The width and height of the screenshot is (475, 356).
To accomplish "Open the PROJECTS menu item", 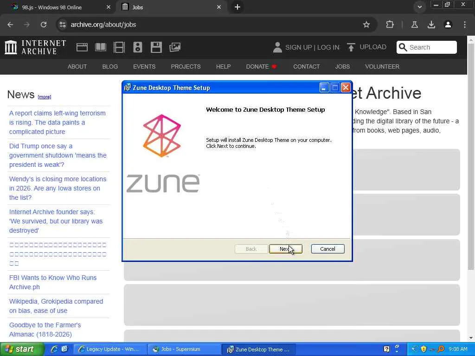I will tap(186, 67).
